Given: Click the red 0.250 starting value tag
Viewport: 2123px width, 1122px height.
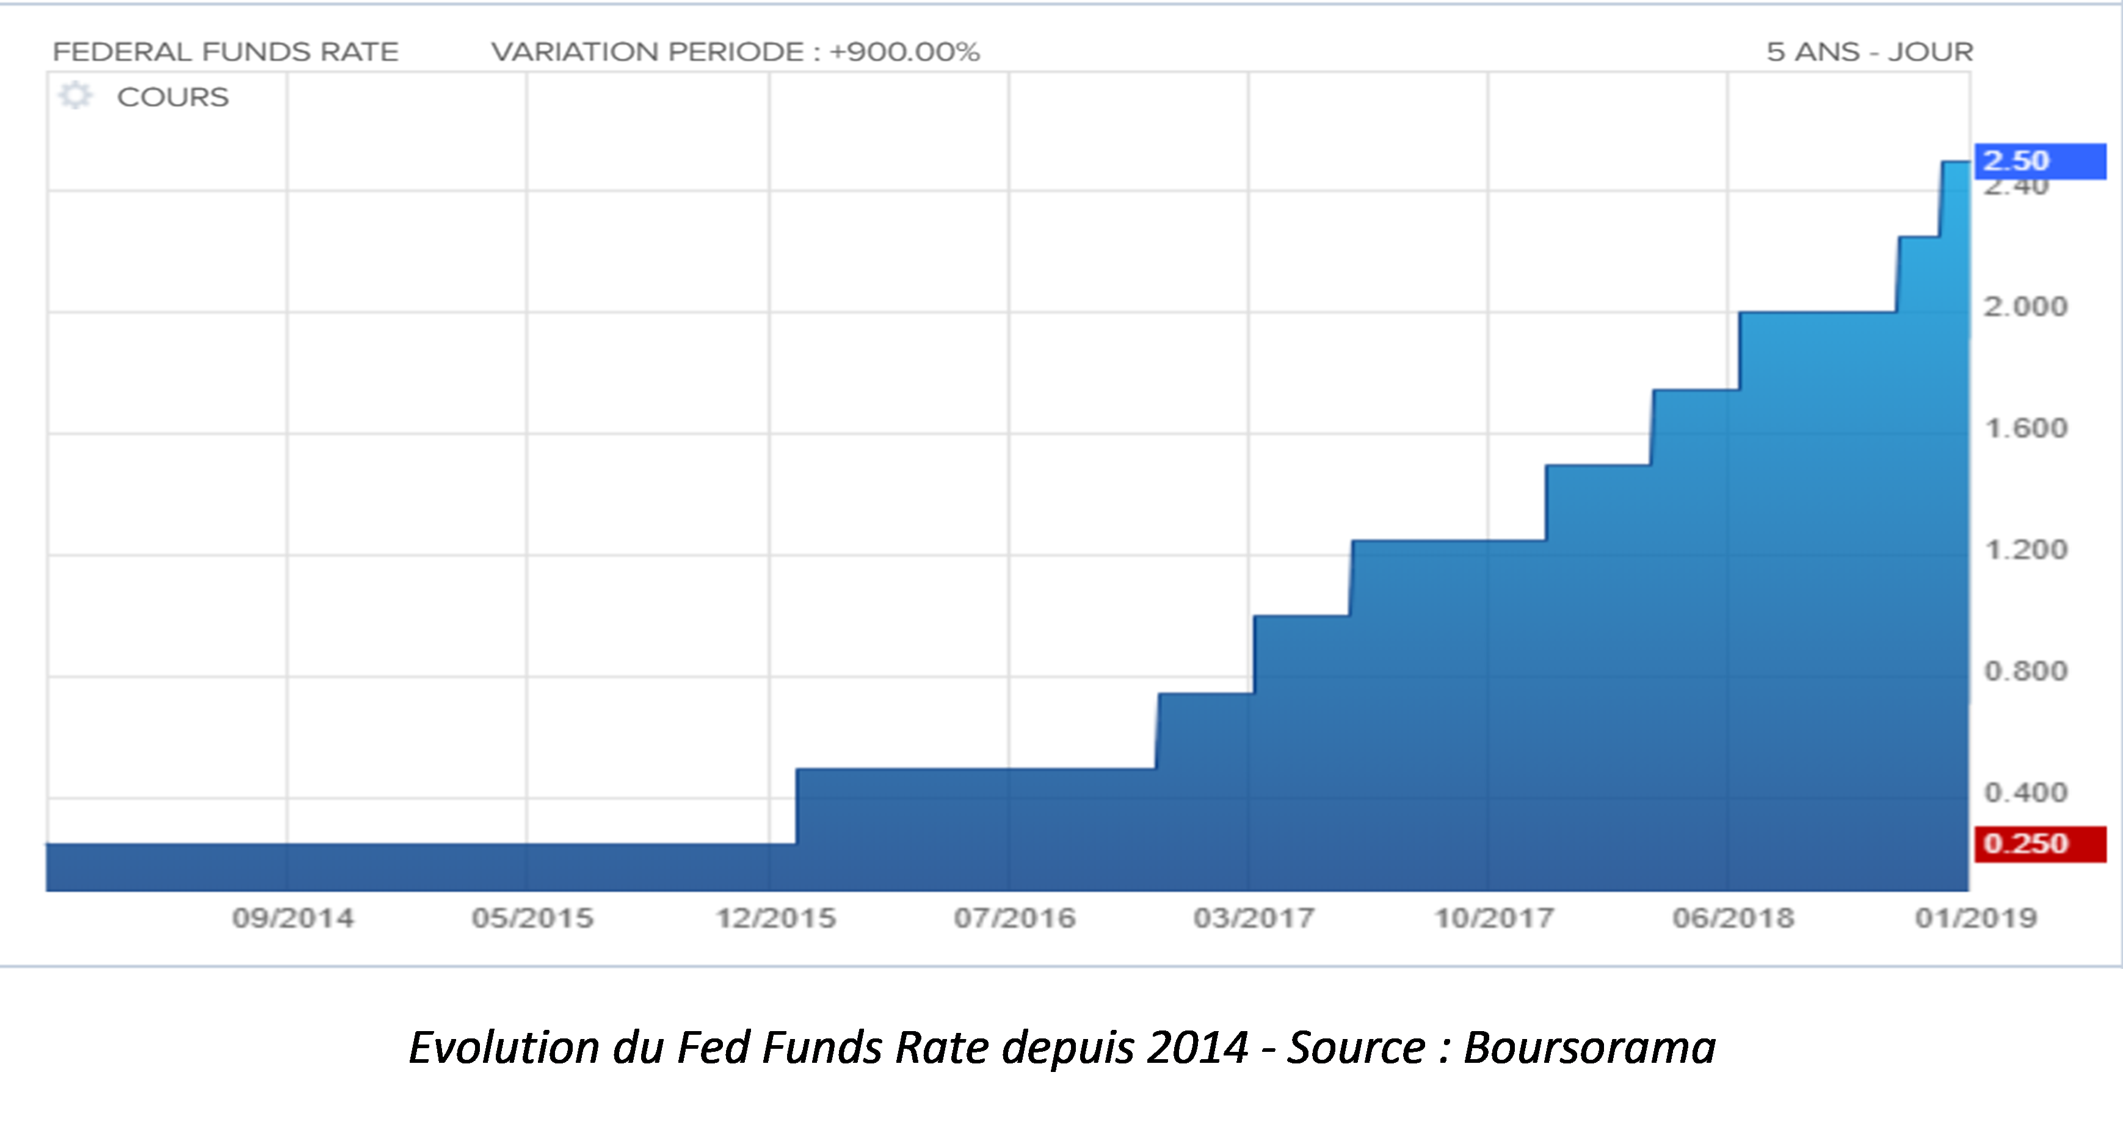Looking at the screenshot, I should pyautogui.click(x=2040, y=844).
